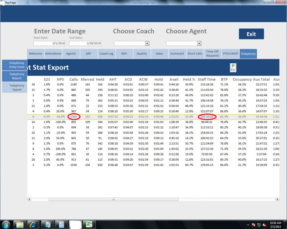Open Telephony Entry Form
287x229 pixels.
coord(17,65)
